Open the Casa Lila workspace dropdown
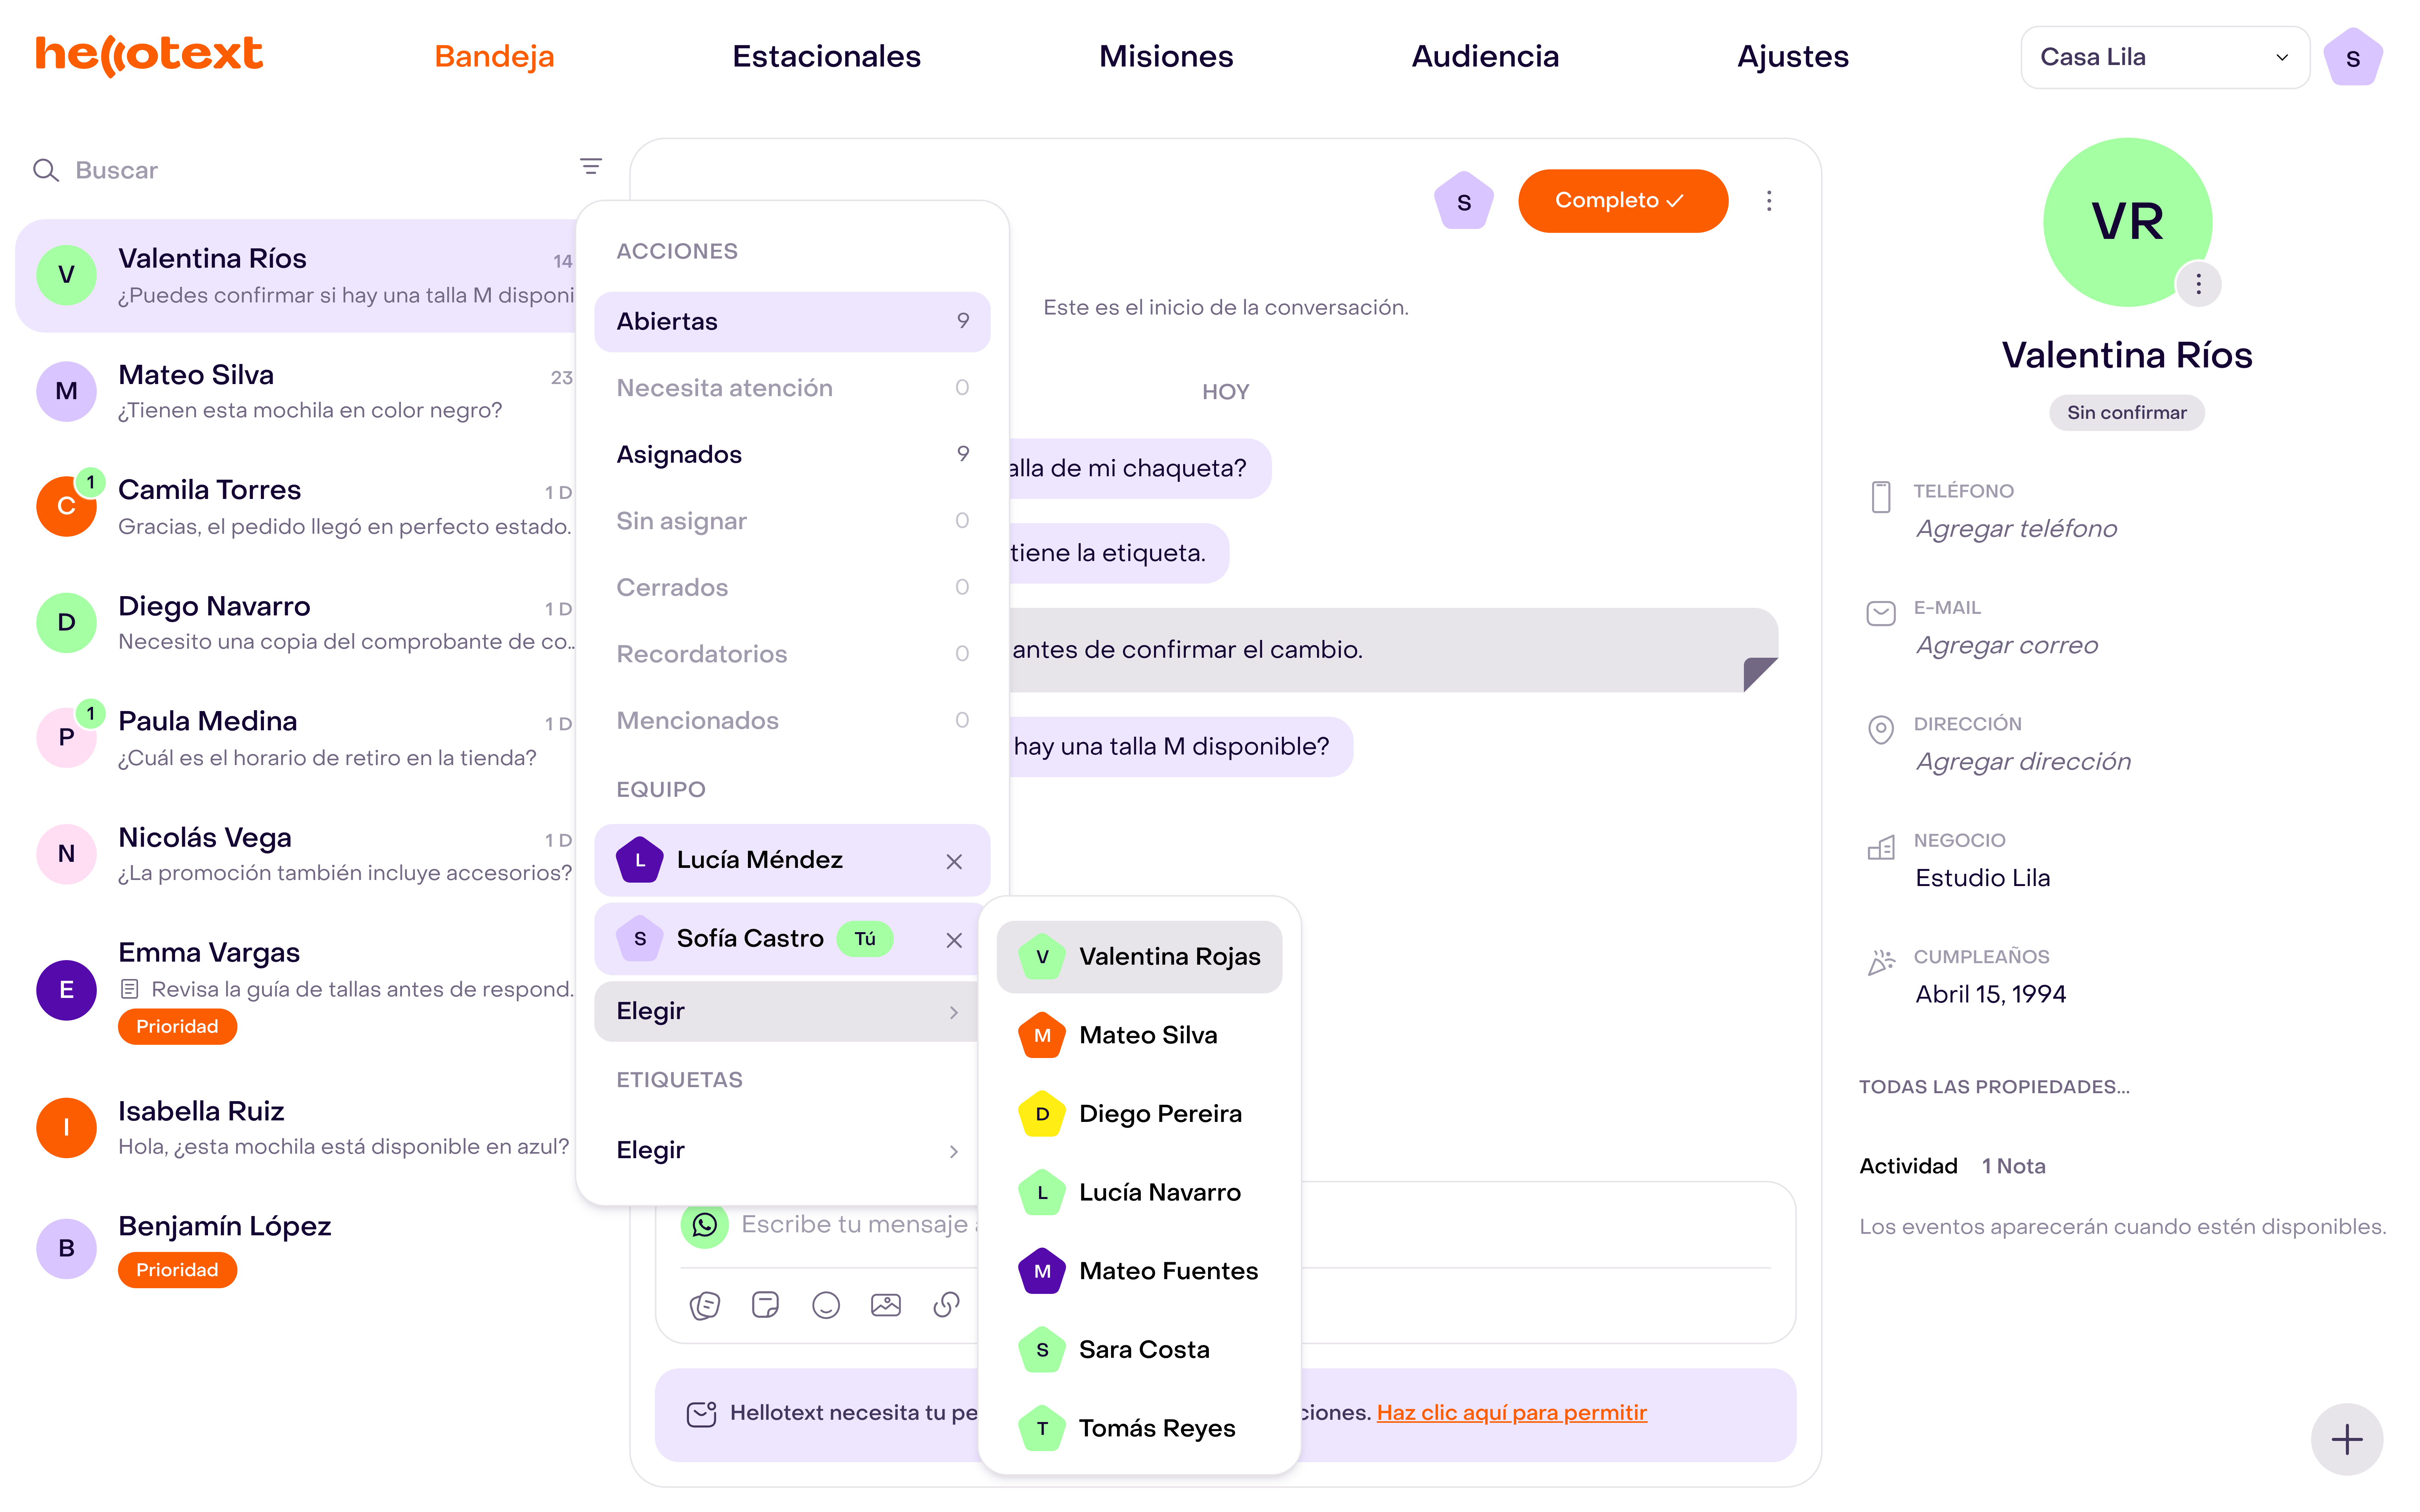The width and height of the screenshot is (2420, 1512). (2165, 57)
